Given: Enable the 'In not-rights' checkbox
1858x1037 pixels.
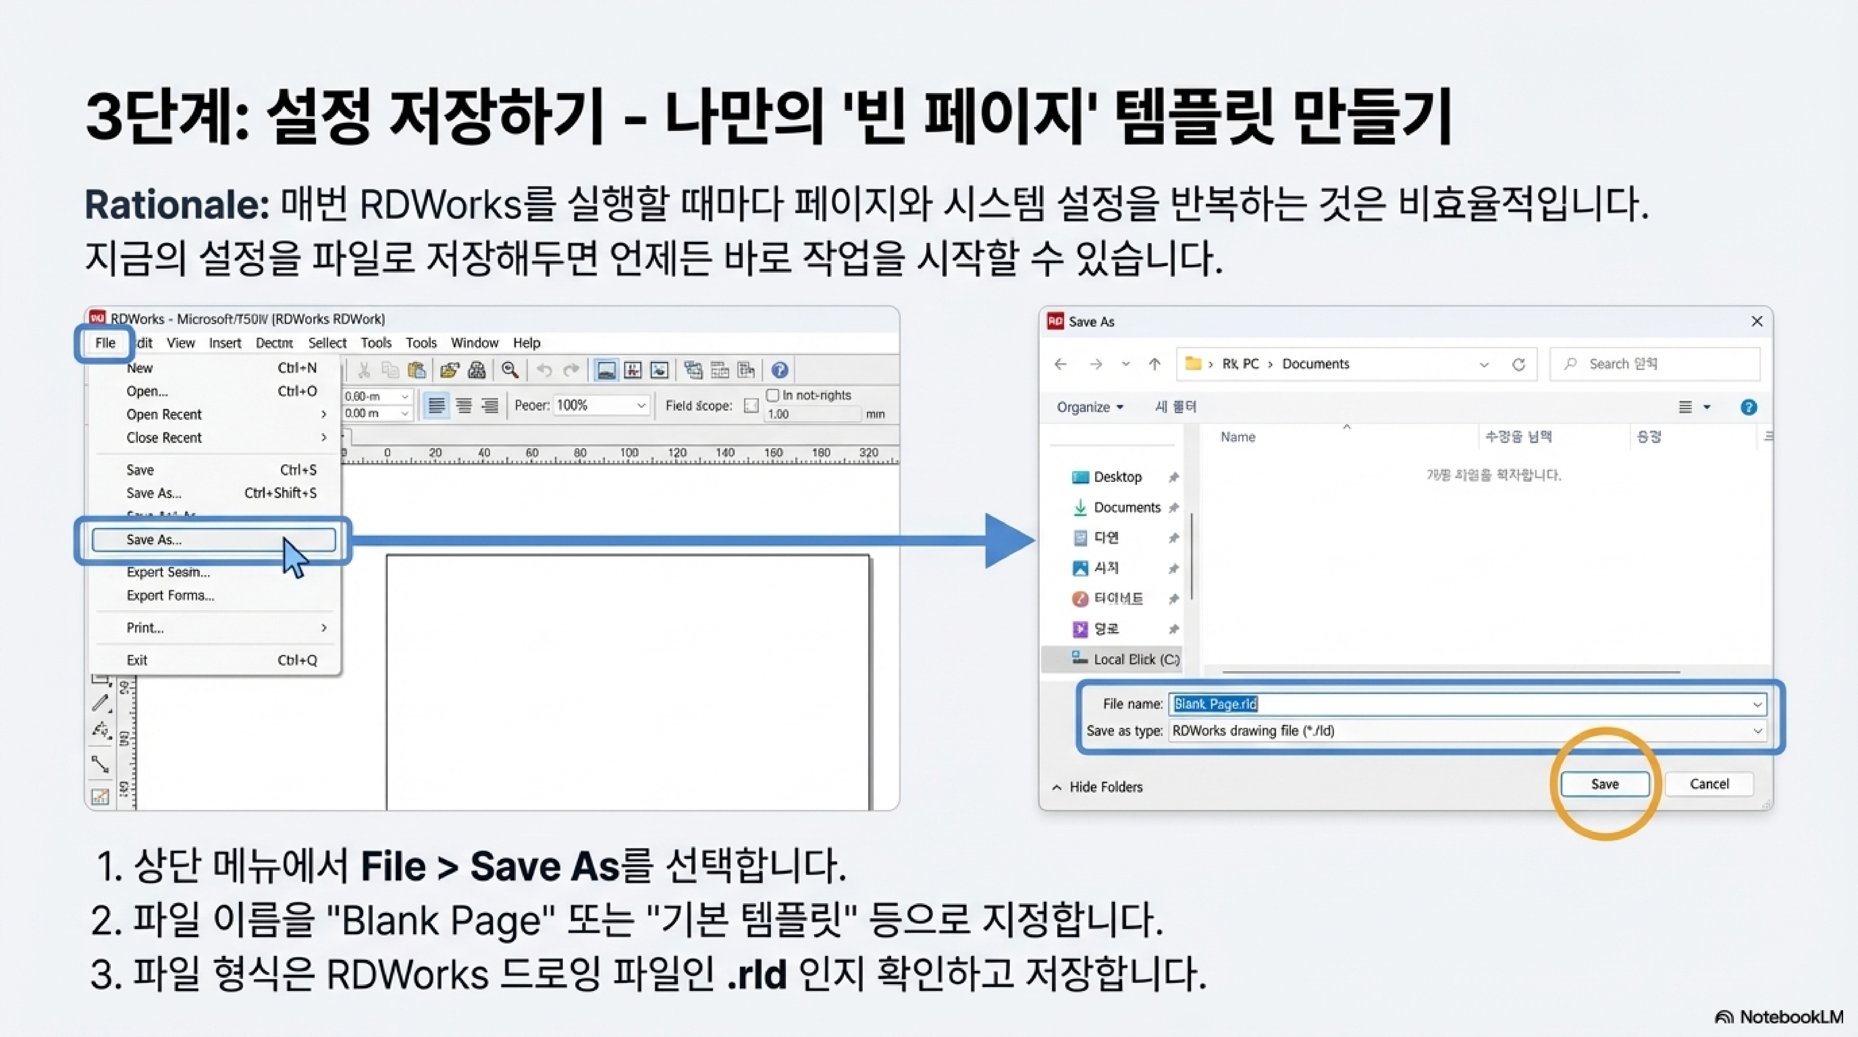Looking at the screenshot, I should click(773, 395).
